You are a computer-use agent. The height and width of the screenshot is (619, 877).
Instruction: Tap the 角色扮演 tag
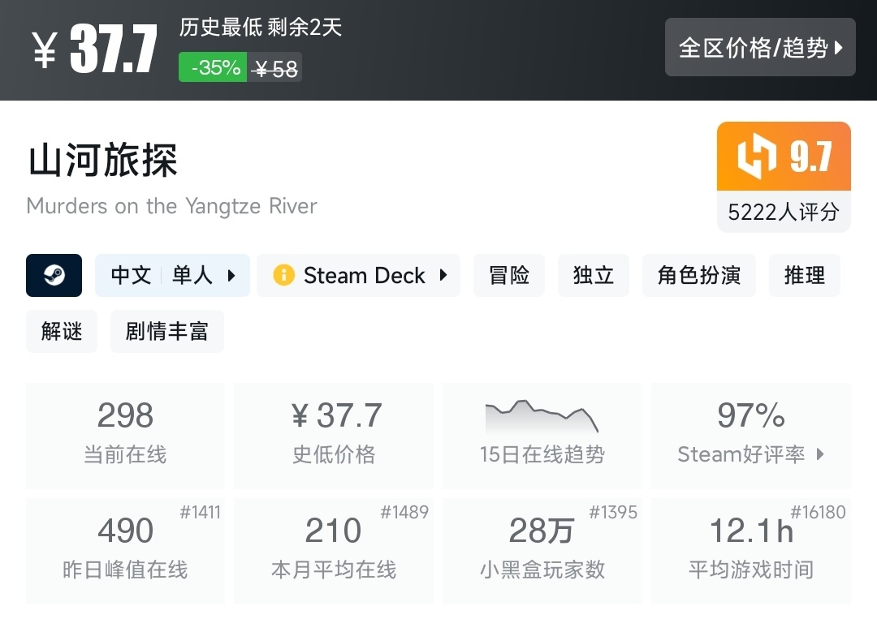699,276
